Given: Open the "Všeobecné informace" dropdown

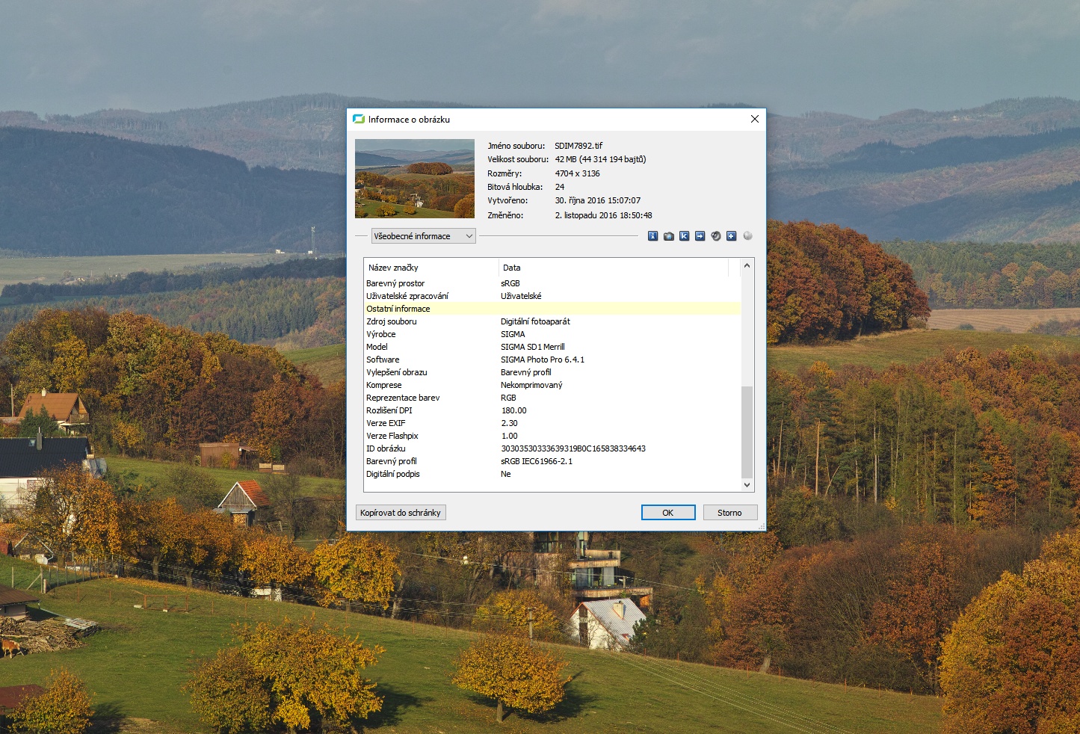Looking at the screenshot, I should pos(424,236).
